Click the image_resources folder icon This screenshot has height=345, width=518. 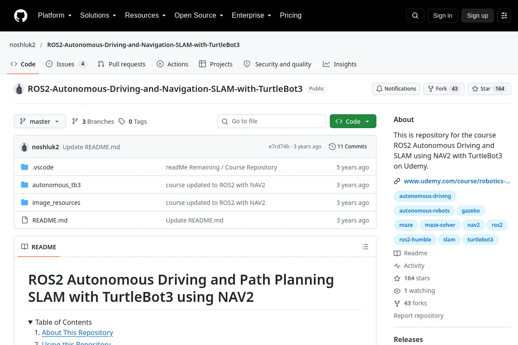25,203
